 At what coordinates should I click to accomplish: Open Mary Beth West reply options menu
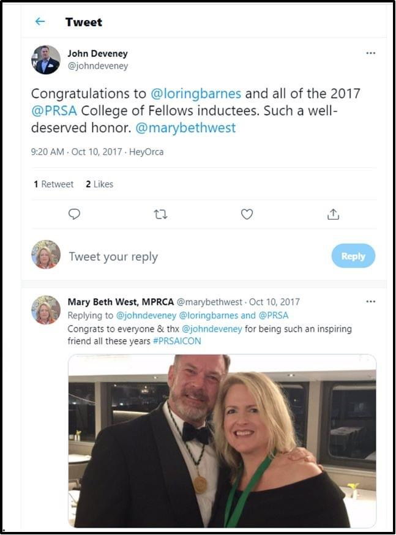(x=370, y=301)
